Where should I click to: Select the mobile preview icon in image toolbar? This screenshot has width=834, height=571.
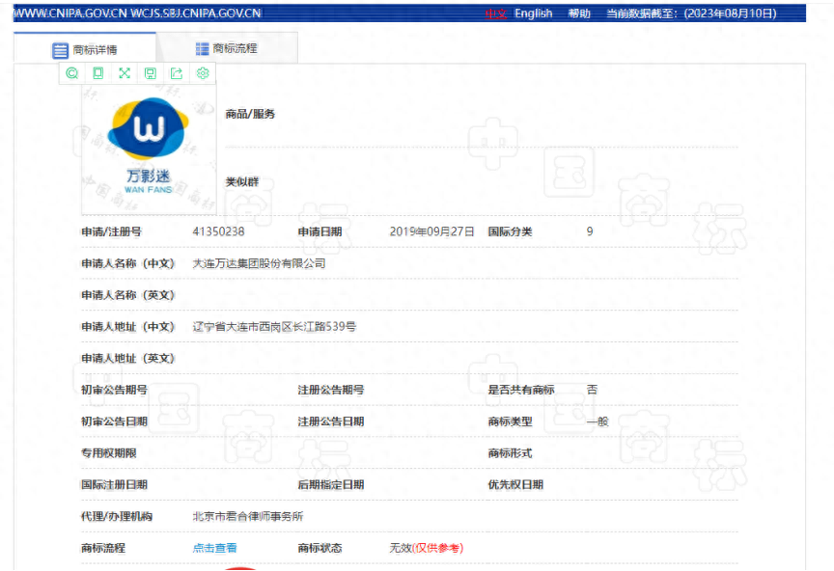tap(98, 73)
